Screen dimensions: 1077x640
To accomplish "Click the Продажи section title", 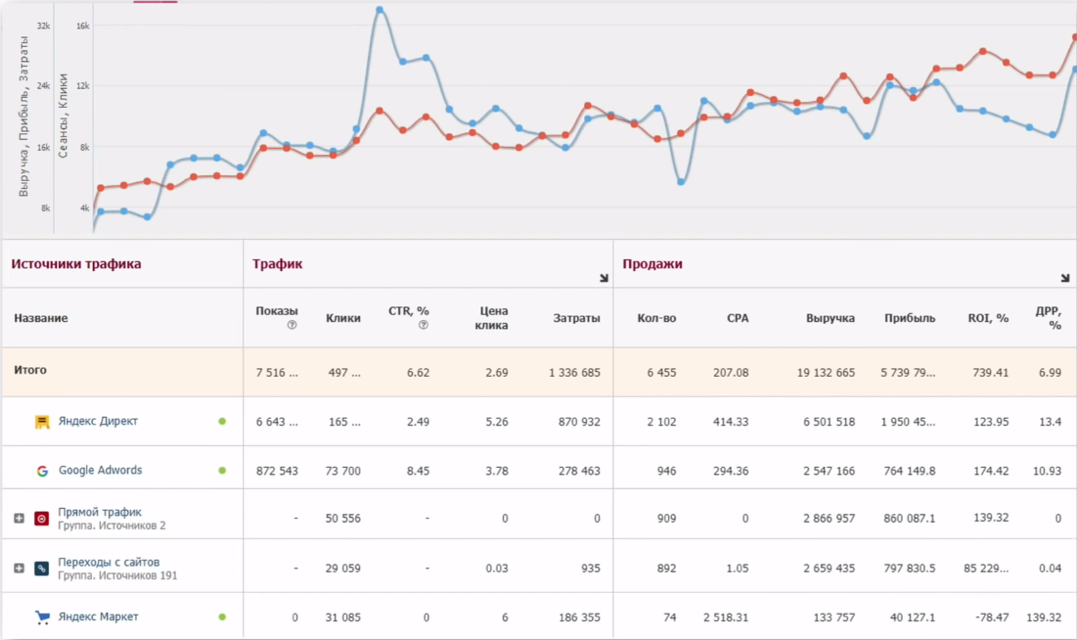I will pos(652,264).
